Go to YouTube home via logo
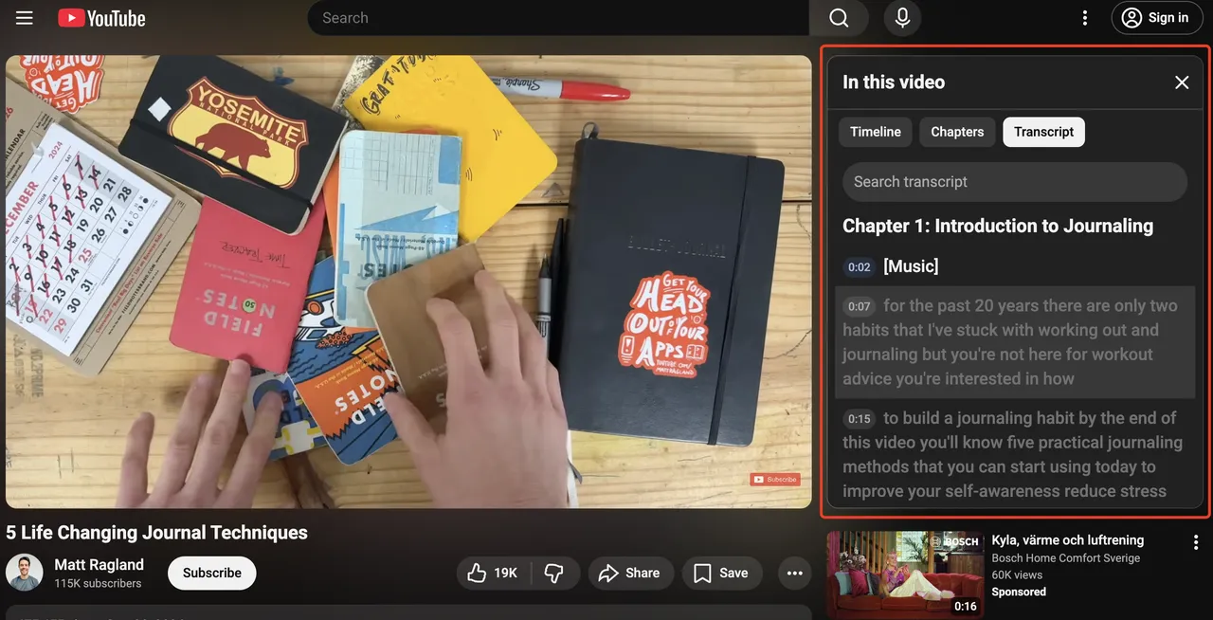This screenshot has width=1213, height=620. 101,18
